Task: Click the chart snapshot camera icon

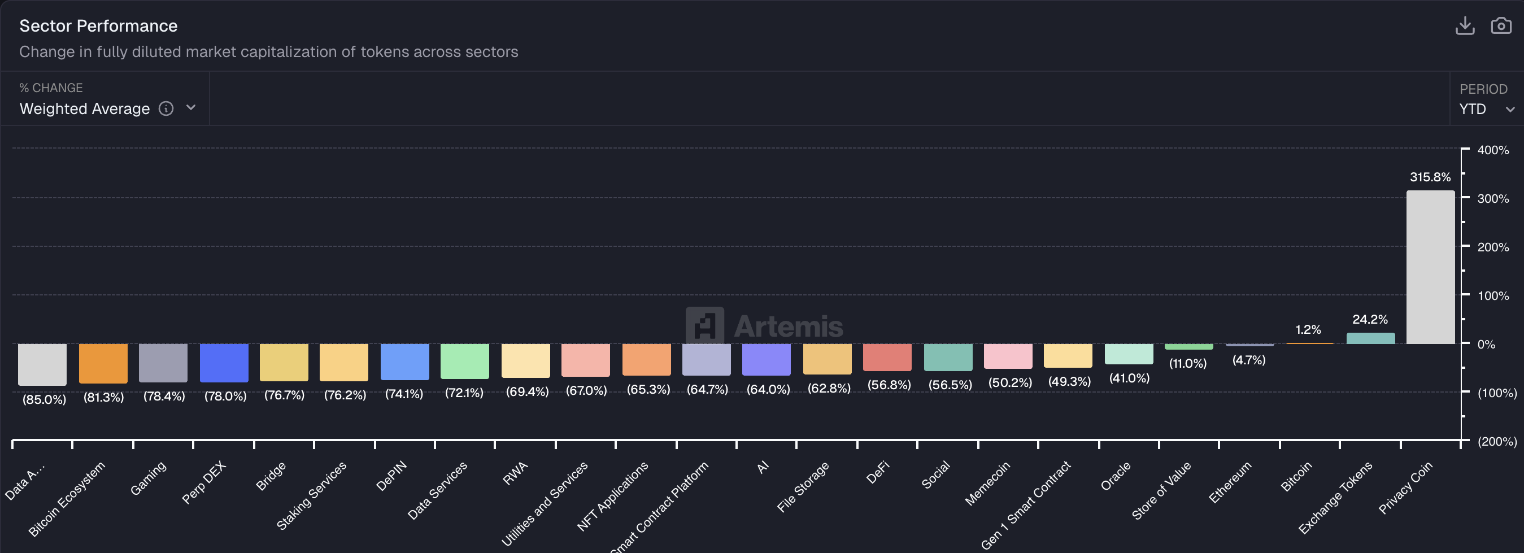Action: click(1501, 25)
